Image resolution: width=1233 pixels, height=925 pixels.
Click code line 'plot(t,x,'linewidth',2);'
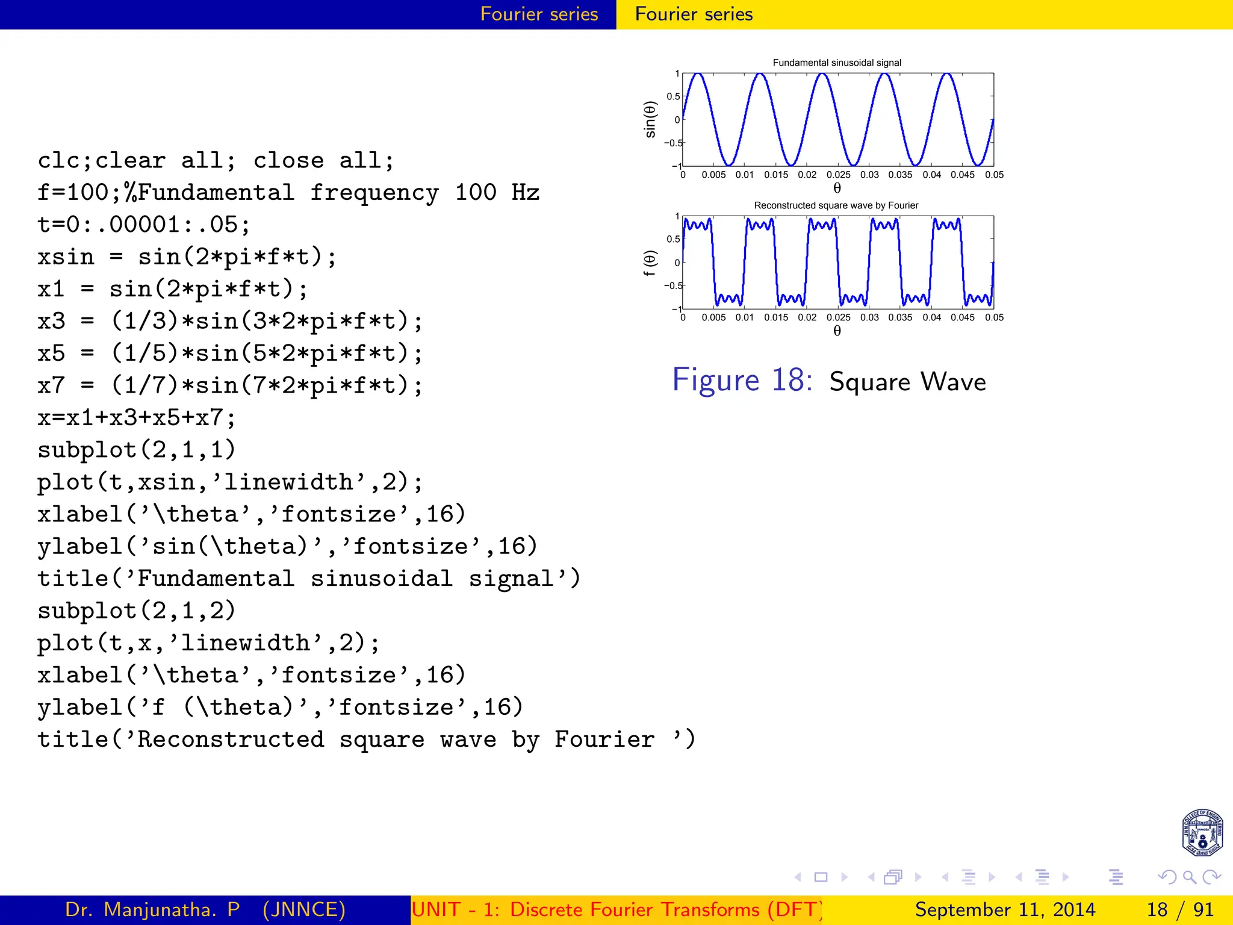[209, 643]
